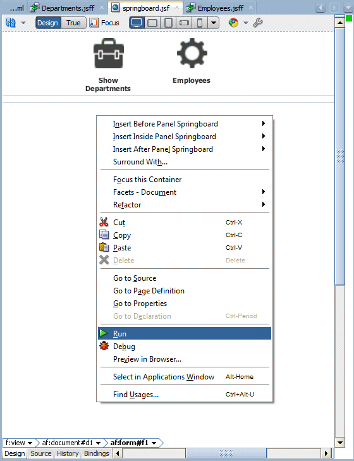Select portrait tablet preview size
The height and width of the screenshot is (461, 354).
coord(168,23)
